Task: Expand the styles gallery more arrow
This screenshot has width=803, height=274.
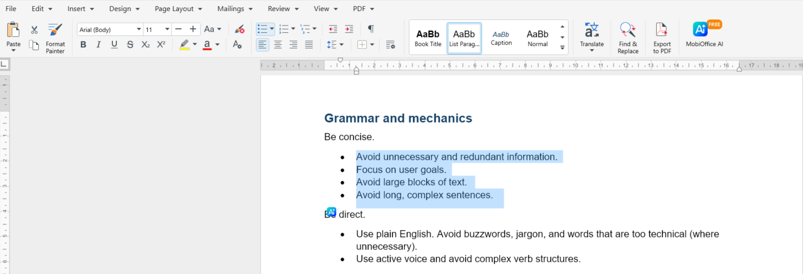Action: tap(562, 48)
